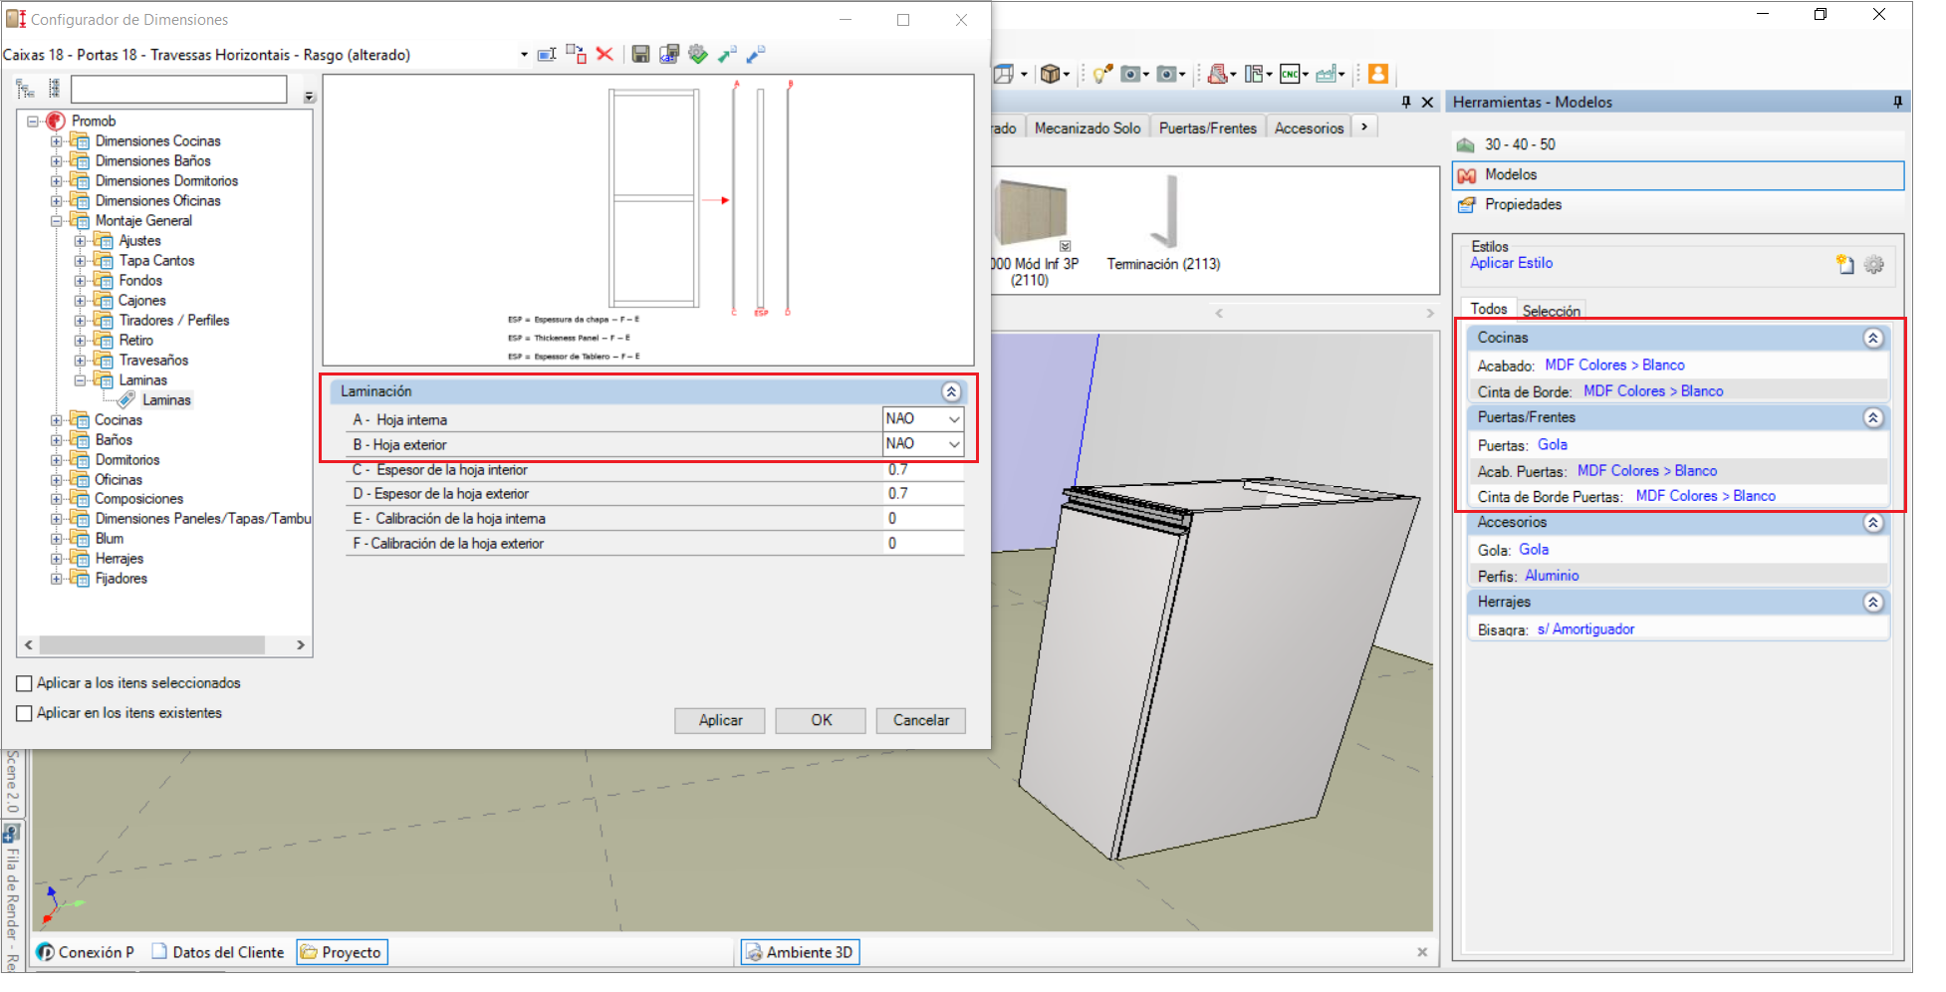This screenshot has height=992, width=1946.
Task: Collapse the Cocinas styles section
Action: click(1873, 338)
